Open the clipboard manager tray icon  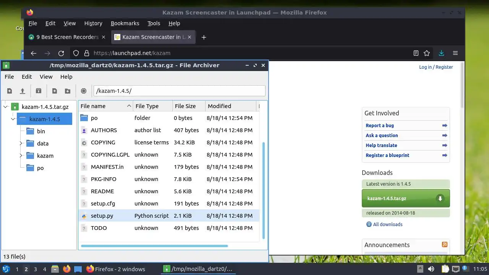445,269
